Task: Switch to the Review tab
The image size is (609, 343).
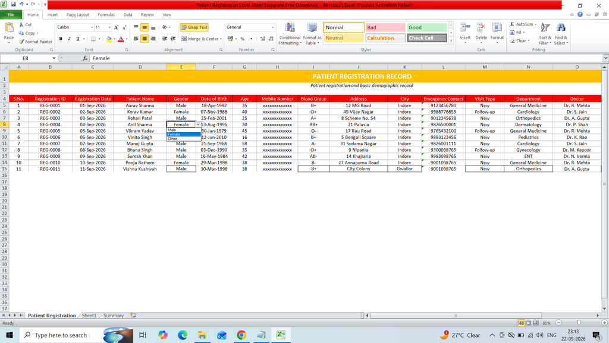Action: click(147, 15)
